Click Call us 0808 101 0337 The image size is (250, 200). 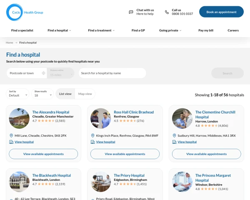[x=182, y=12]
